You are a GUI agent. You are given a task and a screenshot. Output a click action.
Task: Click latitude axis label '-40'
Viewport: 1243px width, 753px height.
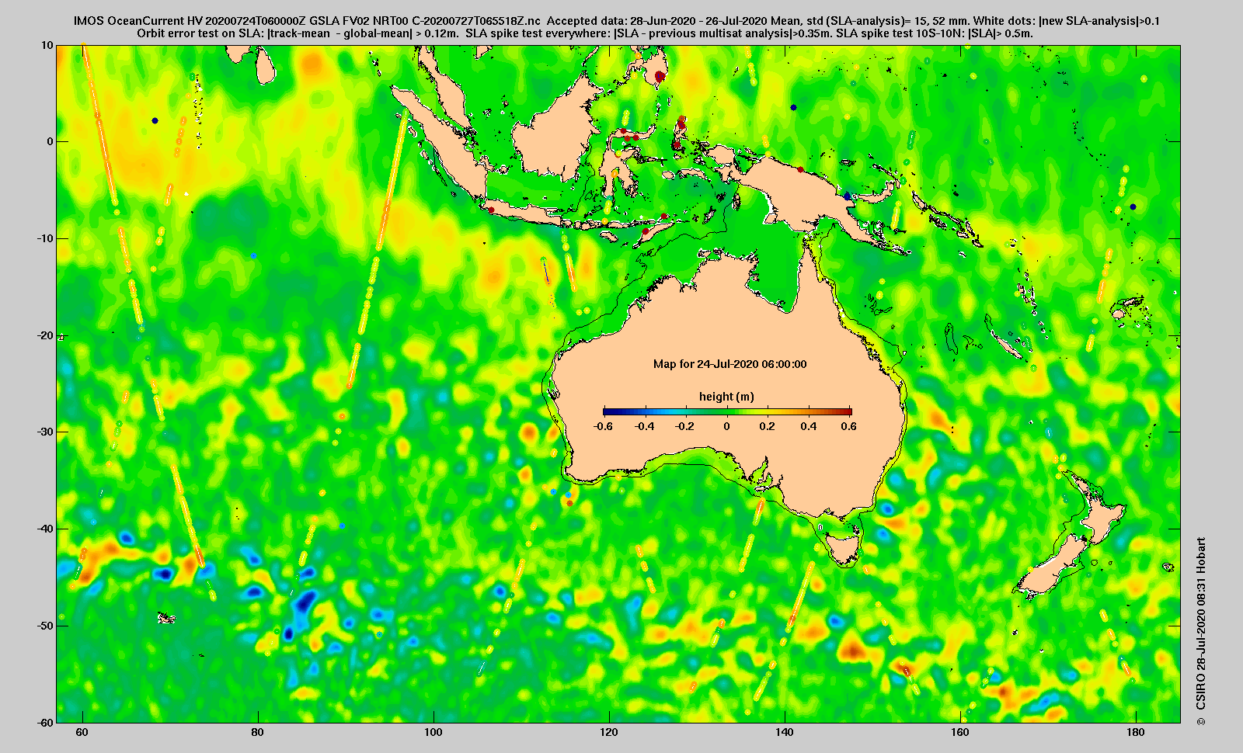click(45, 529)
